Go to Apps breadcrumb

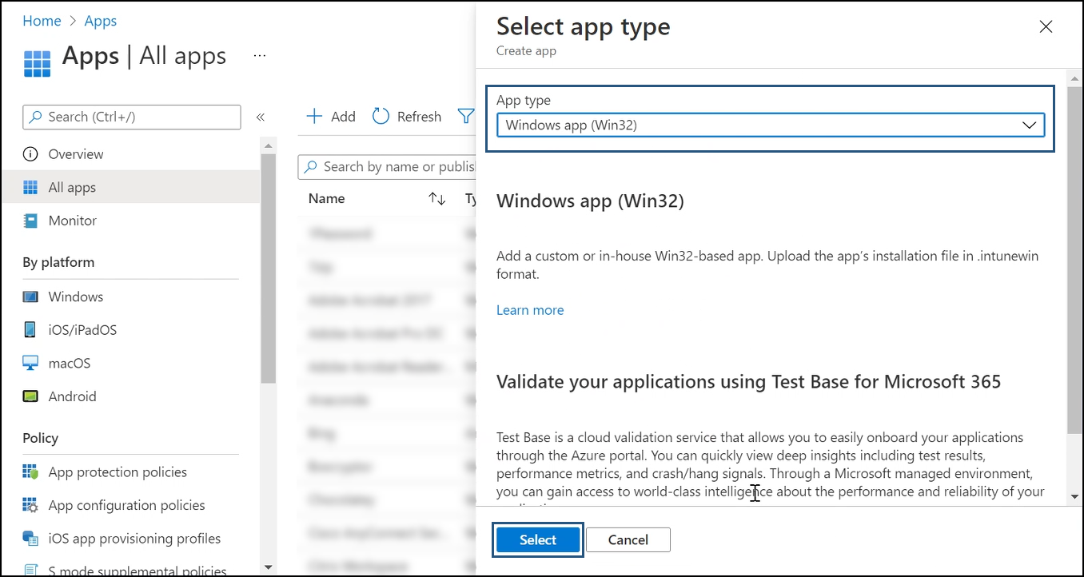101,22
